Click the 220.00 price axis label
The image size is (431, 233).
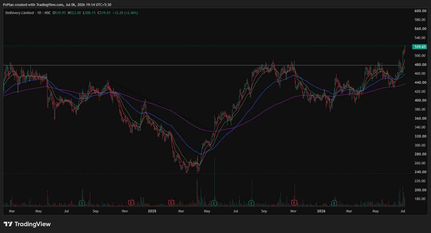(x=420, y=181)
